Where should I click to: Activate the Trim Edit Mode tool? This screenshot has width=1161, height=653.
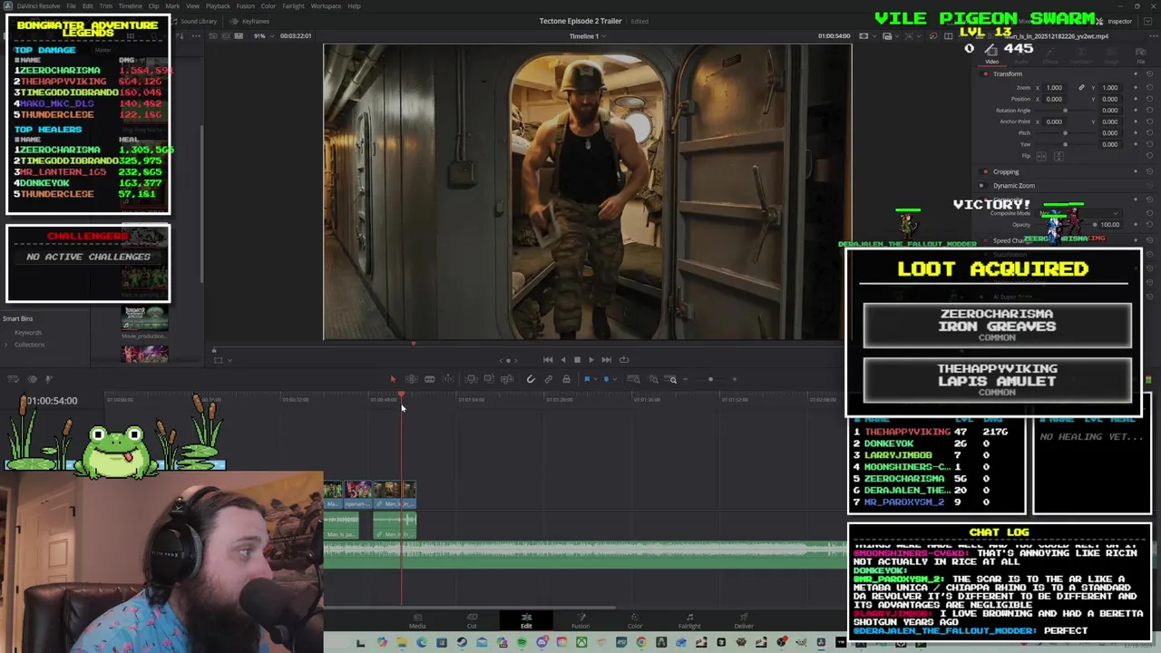pos(411,379)
